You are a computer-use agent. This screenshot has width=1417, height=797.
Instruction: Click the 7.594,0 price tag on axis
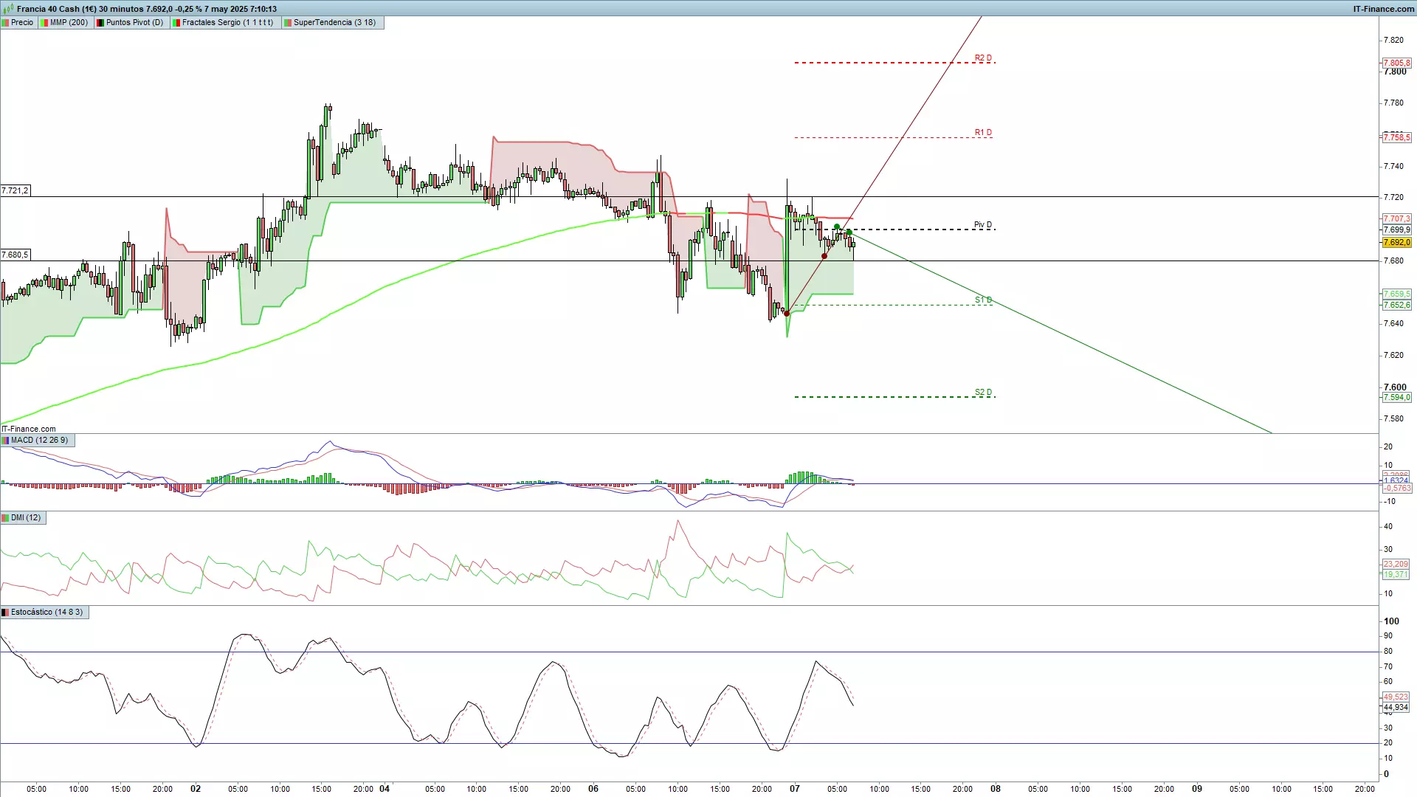1396,397
